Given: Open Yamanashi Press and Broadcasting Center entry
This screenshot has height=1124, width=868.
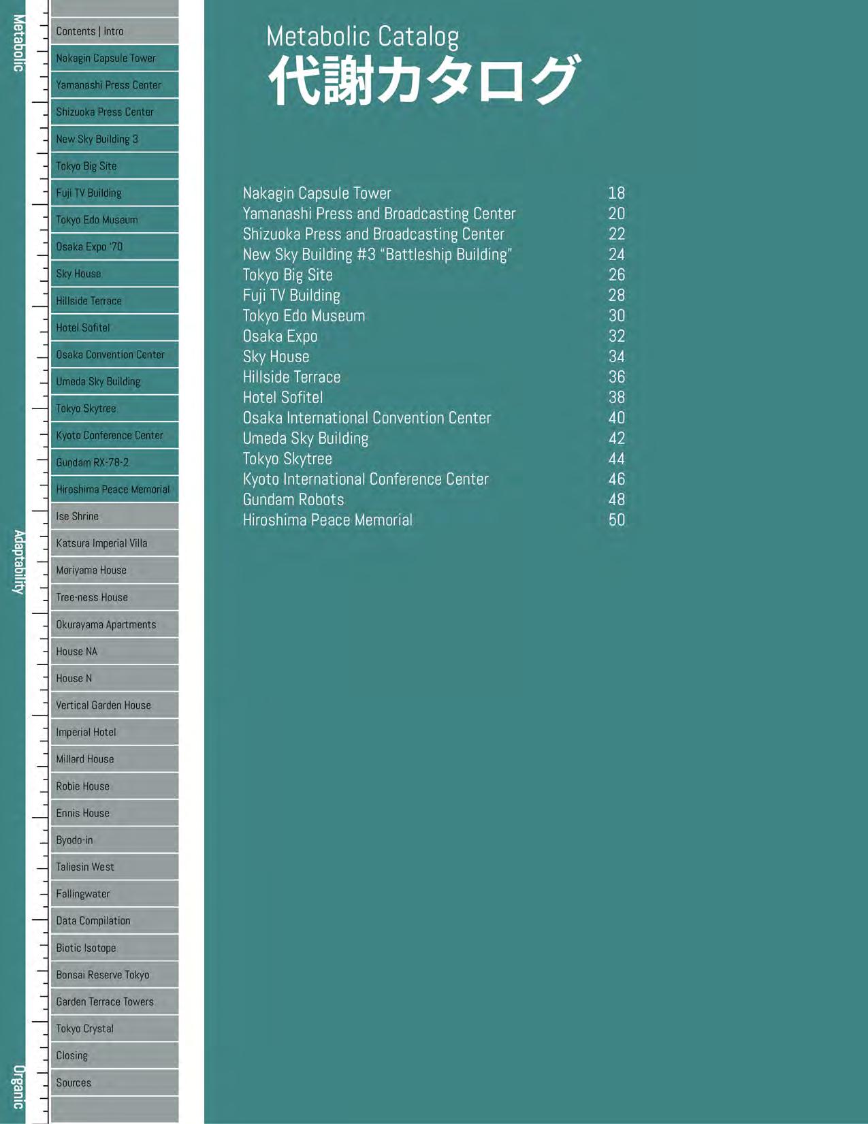Looking at the screenshot, I should pyautogui.click(x=434, y=214).
